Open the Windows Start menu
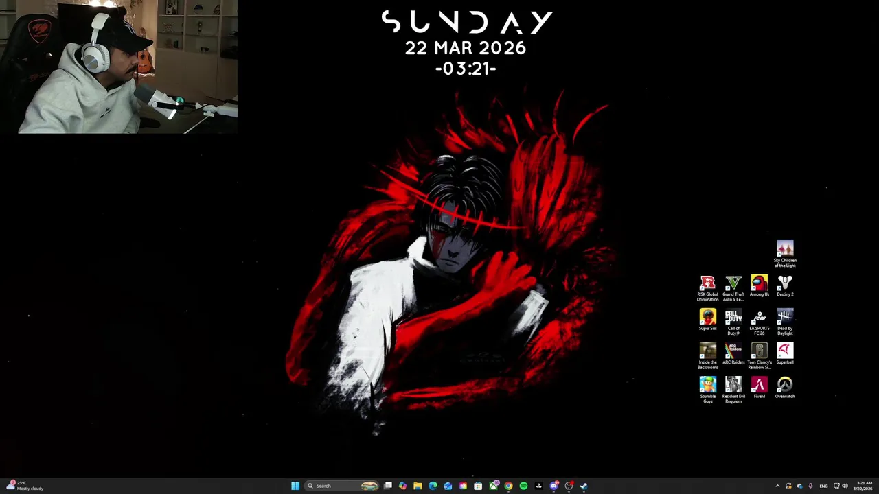 (x=295, y=486)
